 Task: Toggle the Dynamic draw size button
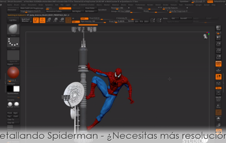[131, 21]
